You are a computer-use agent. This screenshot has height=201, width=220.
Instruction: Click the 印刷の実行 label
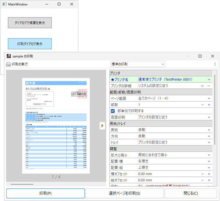click(20, 64)
